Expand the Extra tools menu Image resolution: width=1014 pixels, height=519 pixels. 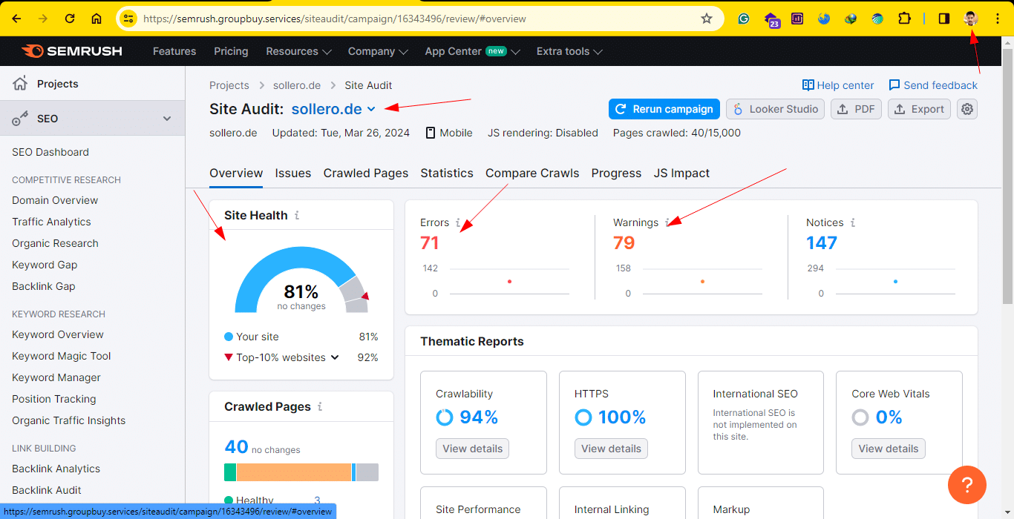pos(569,51)
